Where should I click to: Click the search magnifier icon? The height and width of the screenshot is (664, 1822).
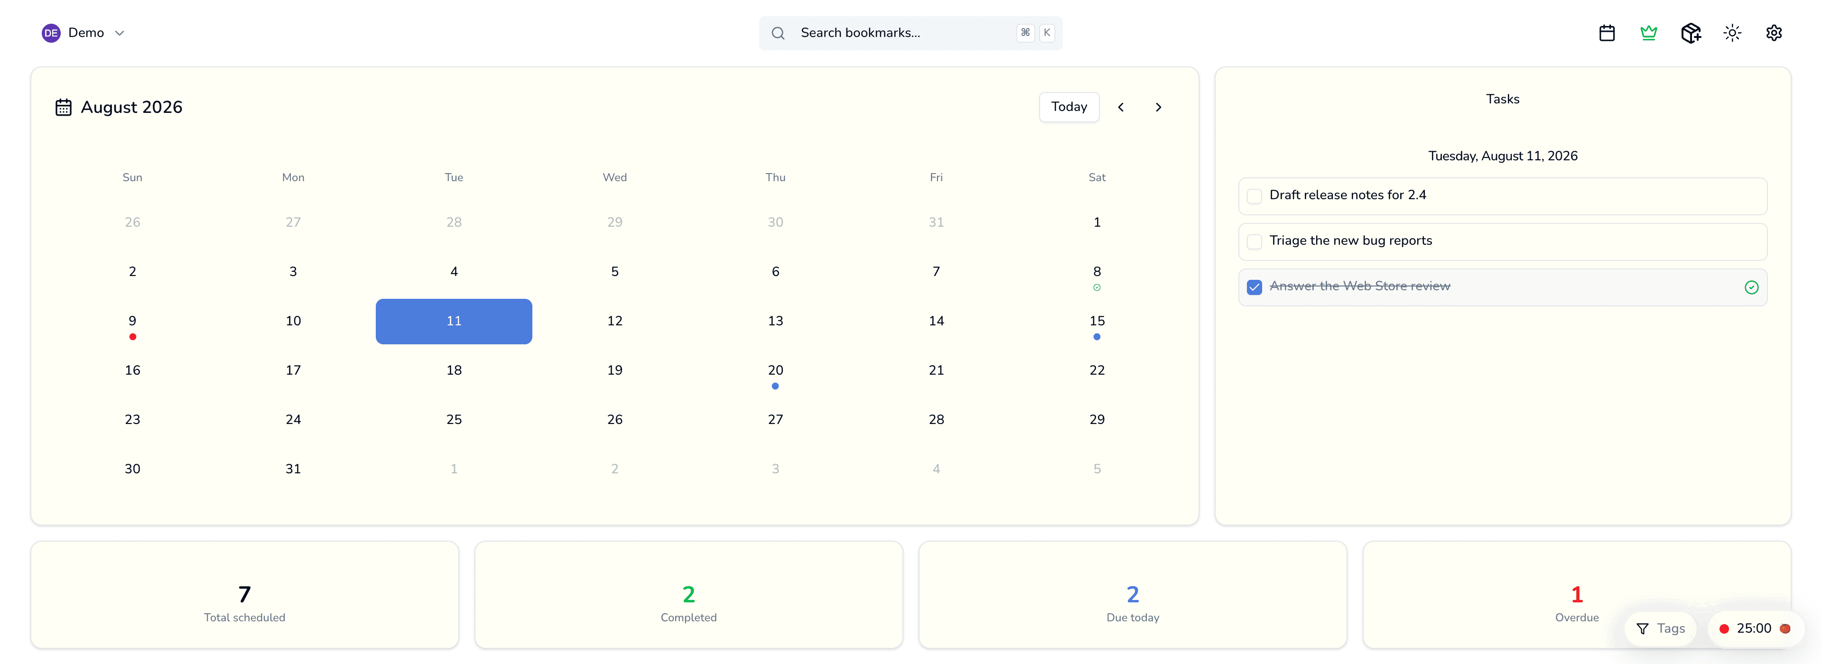tap(778, 33)
